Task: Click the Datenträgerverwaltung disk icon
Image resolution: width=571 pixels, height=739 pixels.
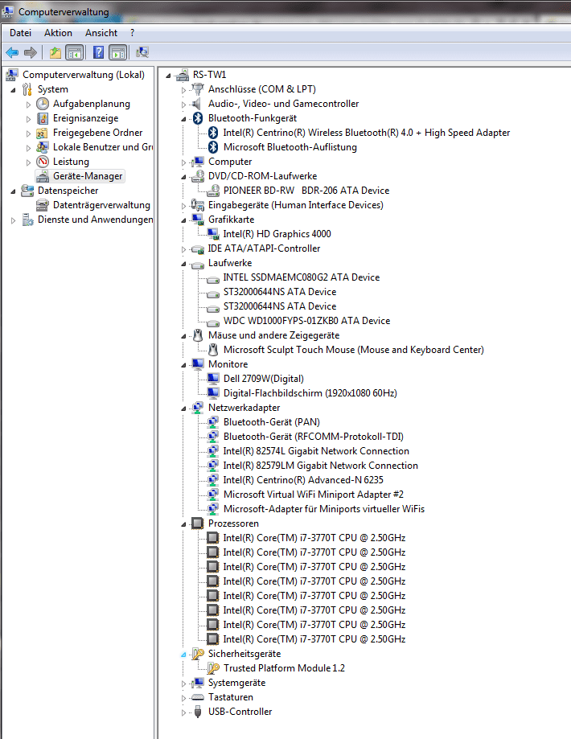Action: pos(43,205)
